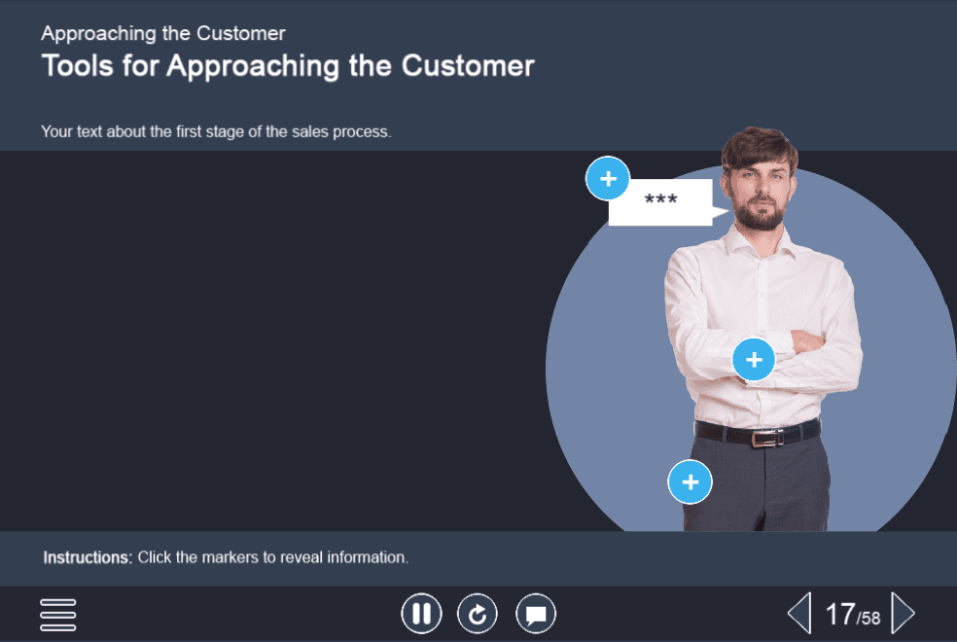Image resolution: width=957 pixels, height=642 pixels.
Task: Click the man's black belt buckle
Action: (767, 438)
